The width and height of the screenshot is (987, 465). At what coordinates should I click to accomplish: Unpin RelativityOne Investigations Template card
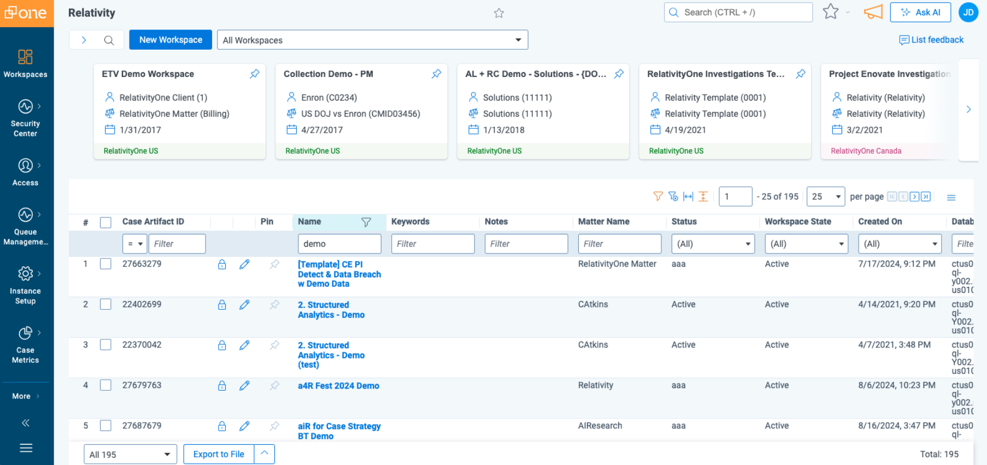(801, 74)
